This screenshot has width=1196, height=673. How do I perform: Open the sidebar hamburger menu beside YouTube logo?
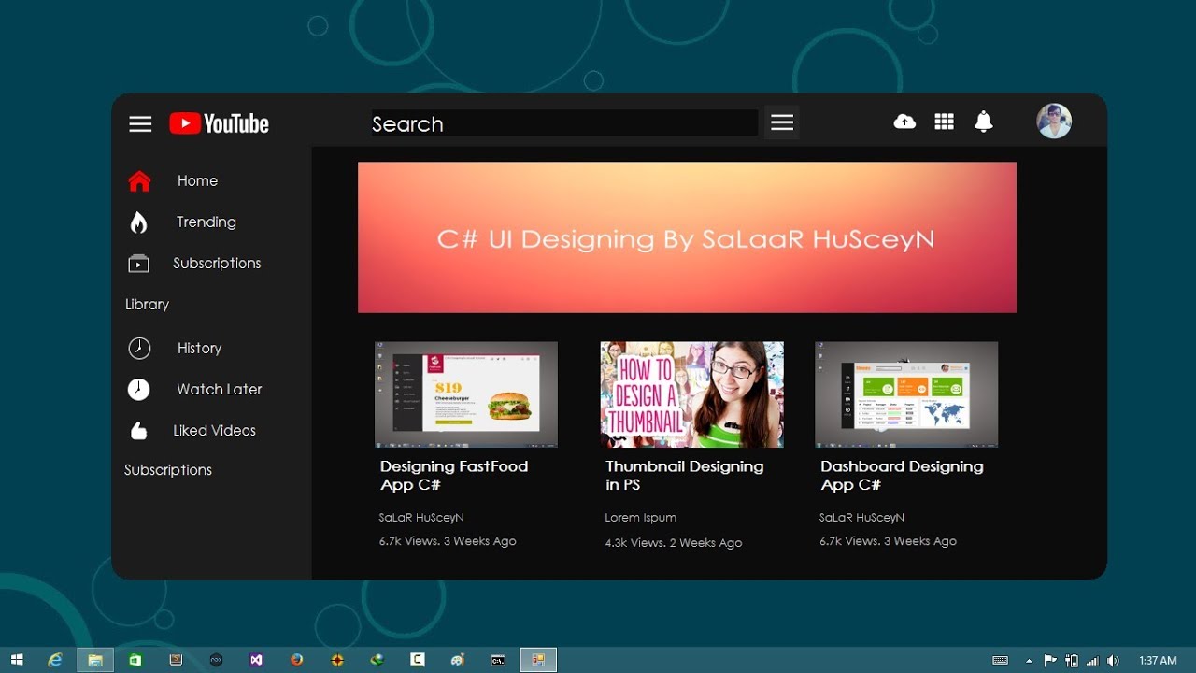click(x=140, y=123)
